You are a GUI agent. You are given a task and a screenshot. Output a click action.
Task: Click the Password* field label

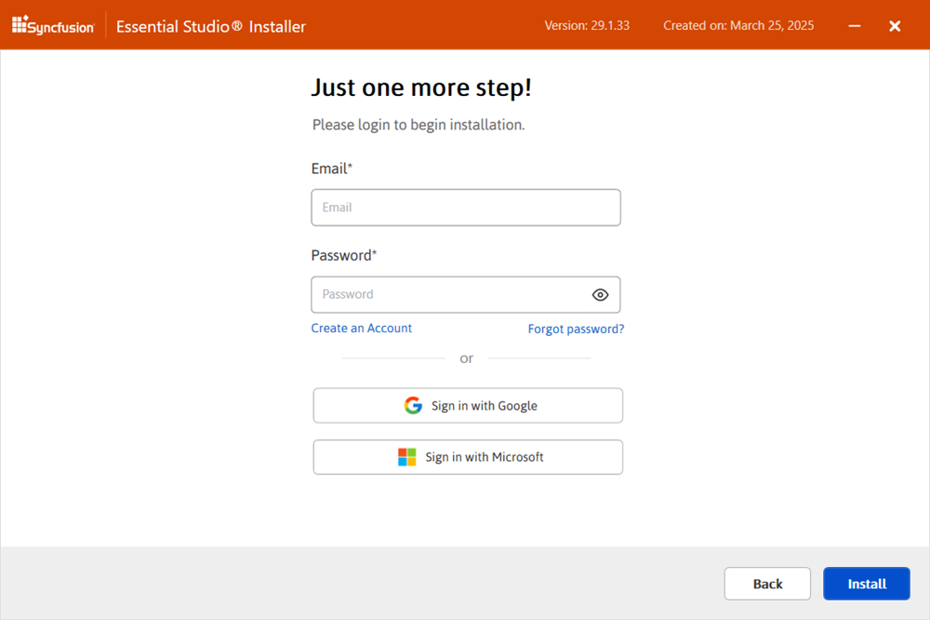click(x=344, y=255)
